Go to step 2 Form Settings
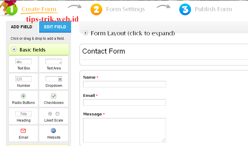The width and height of the screenshot is (248, 146). 118,9
